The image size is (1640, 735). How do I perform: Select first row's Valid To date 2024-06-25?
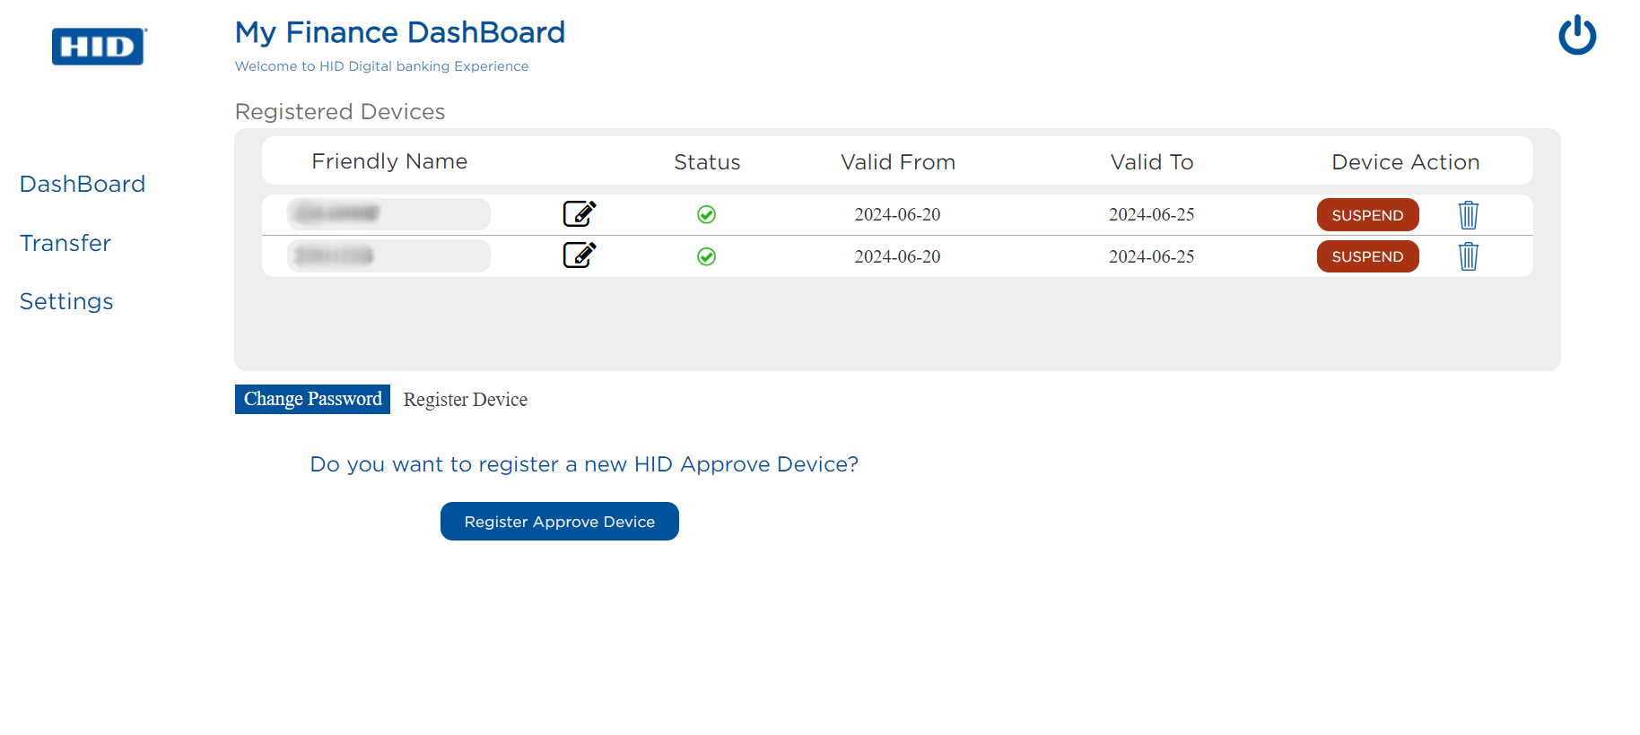click(x=1152, y=214)
